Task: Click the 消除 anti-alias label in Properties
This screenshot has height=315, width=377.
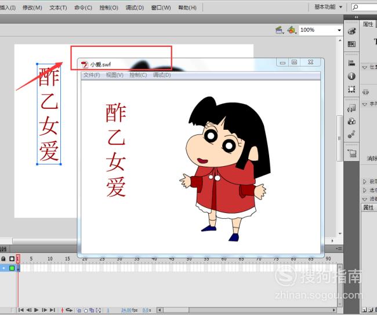Action: coord(372,158)
